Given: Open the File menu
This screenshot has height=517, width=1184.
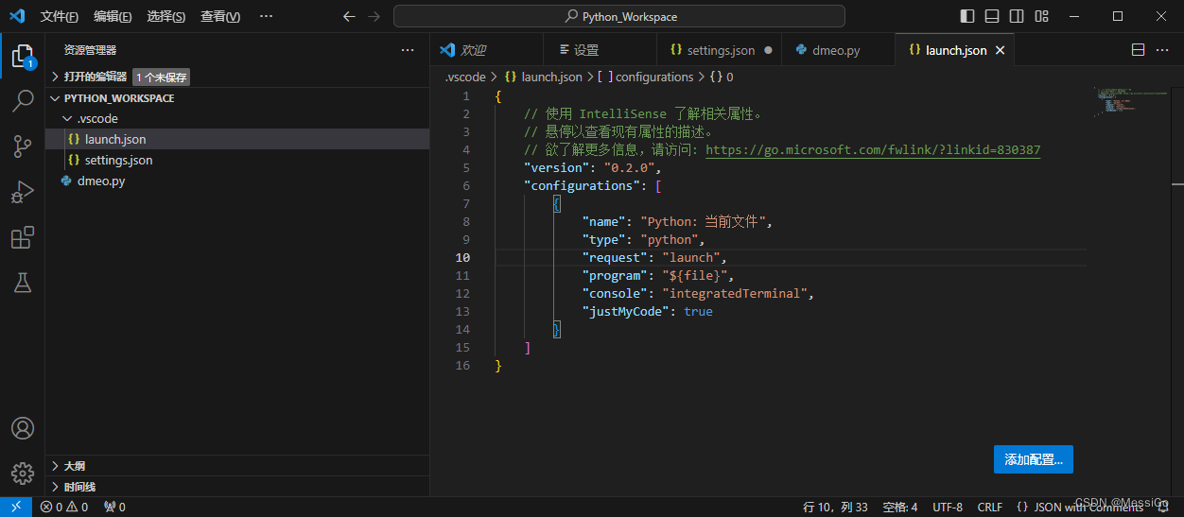Looking at the screenshot, I should pos(60,16).
